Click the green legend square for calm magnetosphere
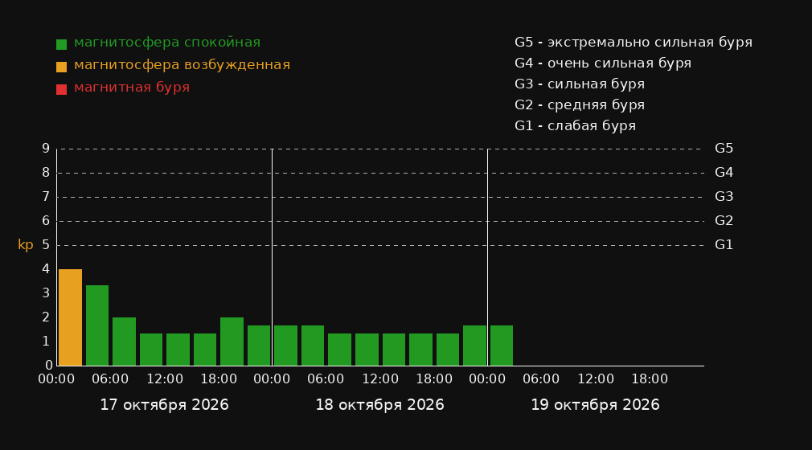 tap(61, 44)
